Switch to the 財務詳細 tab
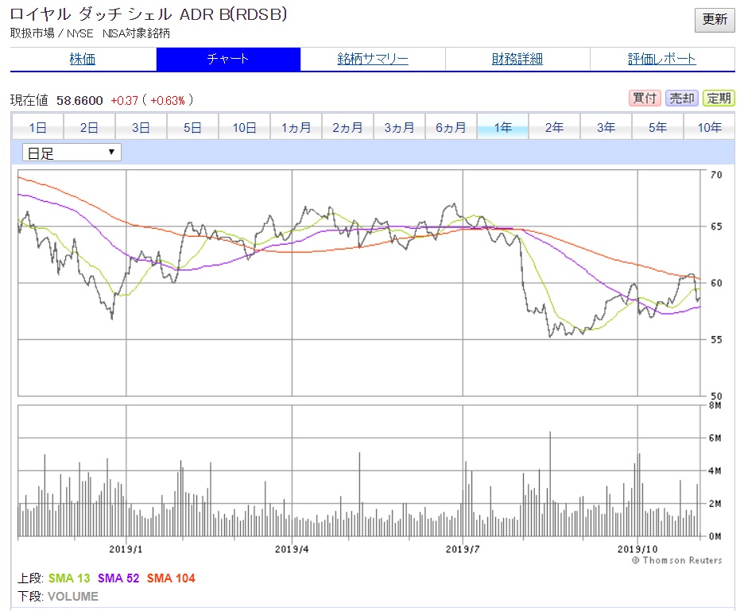 point(517,60)
